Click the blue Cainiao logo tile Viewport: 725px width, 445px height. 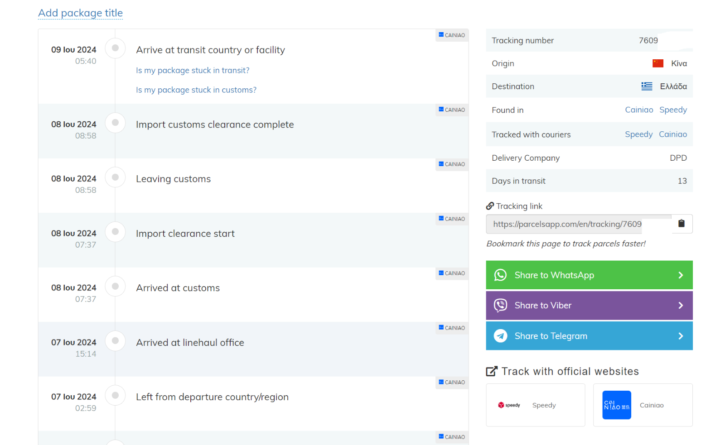[x=616, y=405]
